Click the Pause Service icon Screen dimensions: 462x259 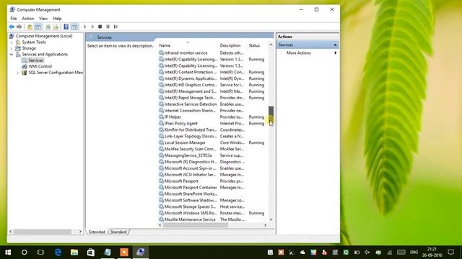(108, 27)
